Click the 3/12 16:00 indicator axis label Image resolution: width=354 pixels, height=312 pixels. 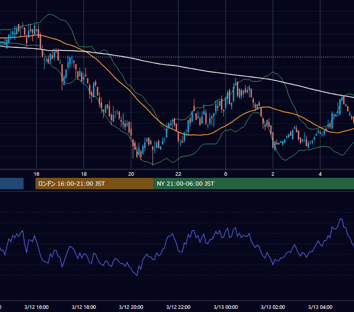click(36, 307)
